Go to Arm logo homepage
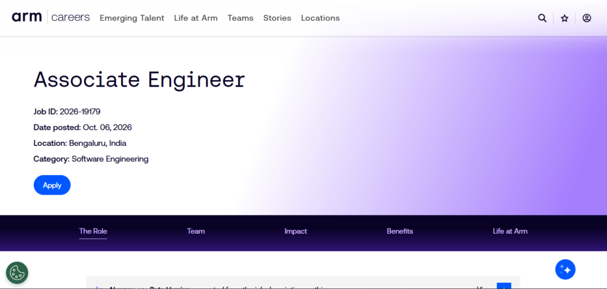This screenshot has width=607, height=289. click(27, 17)
